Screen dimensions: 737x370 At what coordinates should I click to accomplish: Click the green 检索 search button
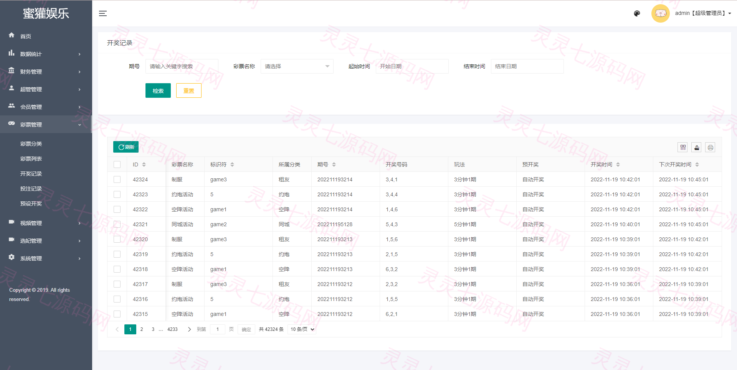[x=158, y=90]
